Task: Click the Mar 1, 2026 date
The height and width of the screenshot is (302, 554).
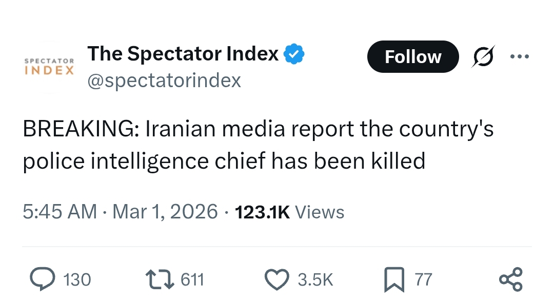Action: tap(165, 212)
